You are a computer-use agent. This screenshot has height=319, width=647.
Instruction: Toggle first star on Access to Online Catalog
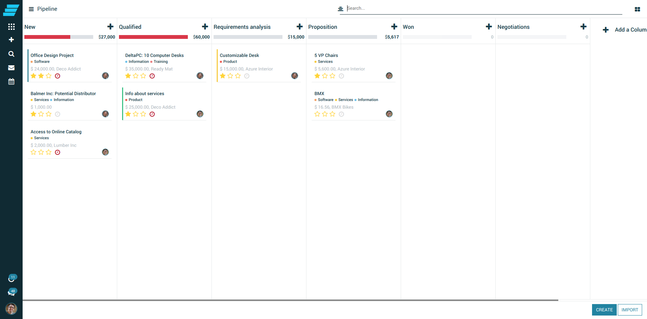[33, 152]
